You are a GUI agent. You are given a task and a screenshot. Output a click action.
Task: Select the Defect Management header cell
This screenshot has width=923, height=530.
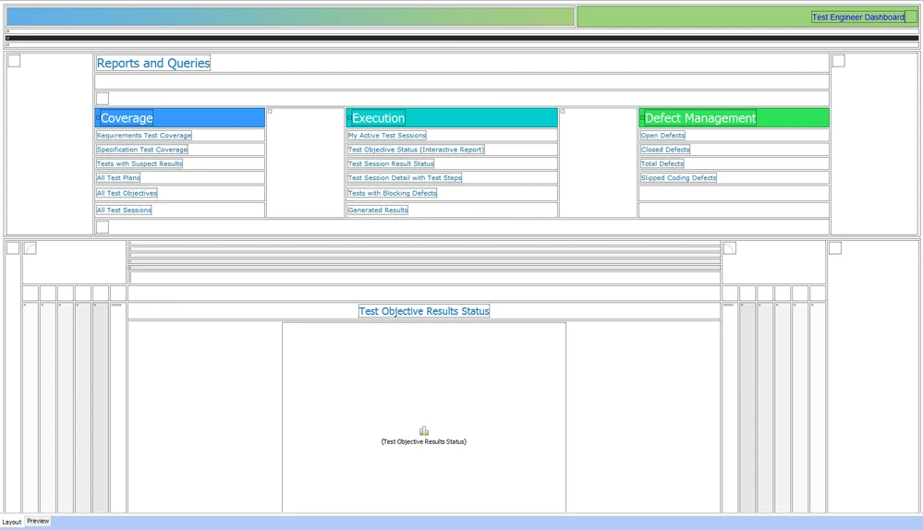point(734,117)
